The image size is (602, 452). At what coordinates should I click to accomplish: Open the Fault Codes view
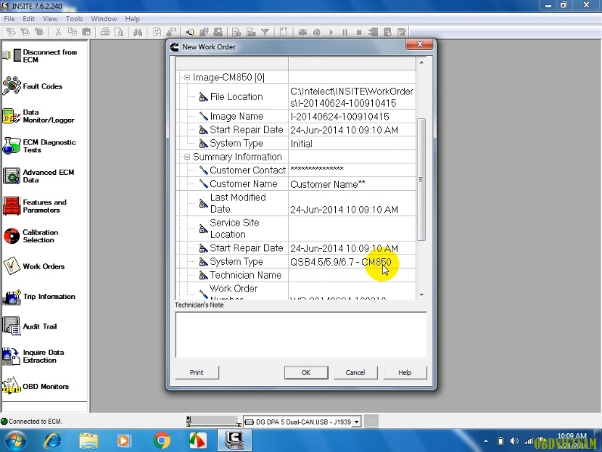[x=33, y=86]
